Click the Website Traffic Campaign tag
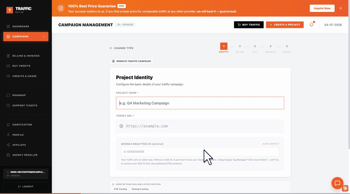350x194 pixels. (x=131, y=61)
